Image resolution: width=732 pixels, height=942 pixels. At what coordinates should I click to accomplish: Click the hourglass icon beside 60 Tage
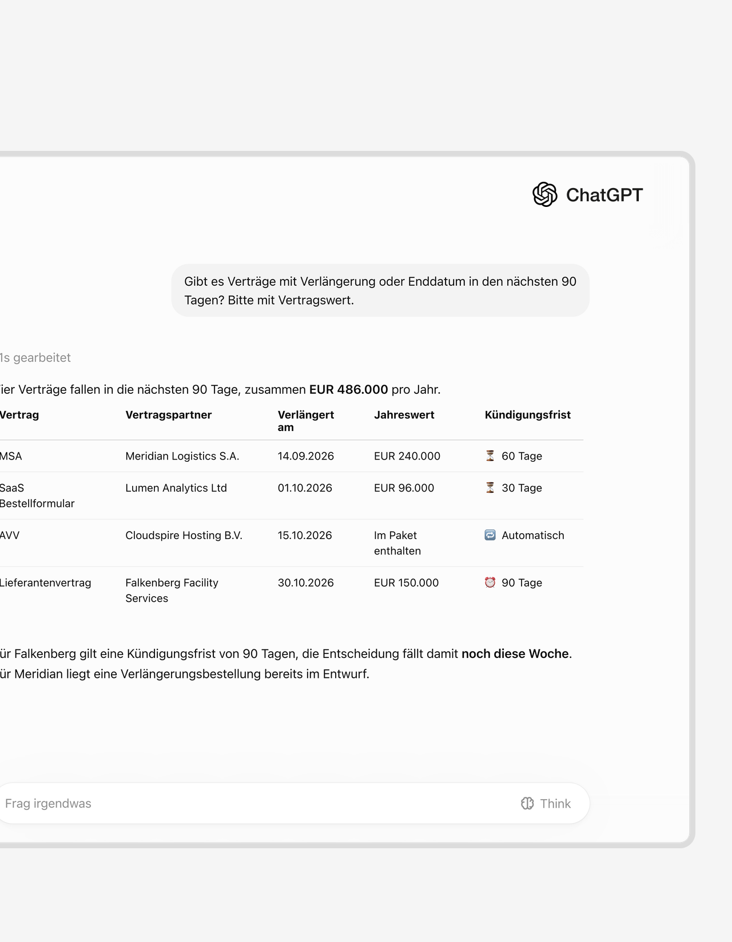coord(490,456)
